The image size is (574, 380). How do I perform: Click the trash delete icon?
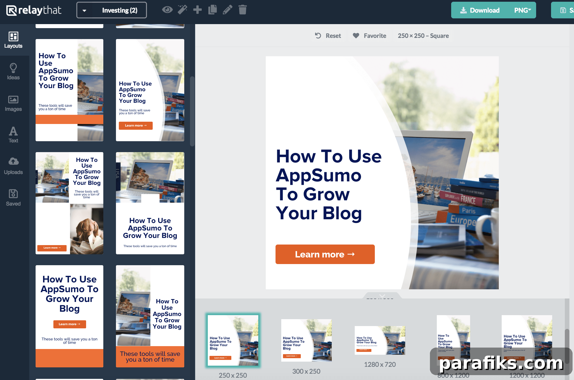[243, 10]
